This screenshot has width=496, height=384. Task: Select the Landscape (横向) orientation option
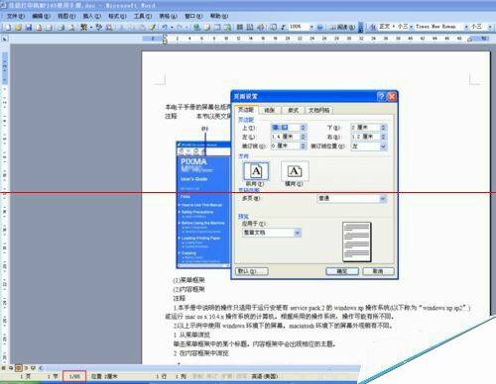click(295, 171)
